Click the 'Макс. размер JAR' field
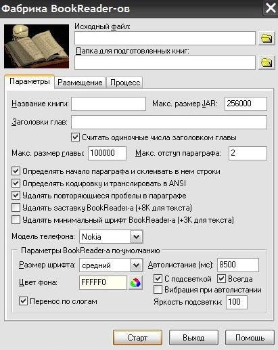The image size is (278, 350). (246, 104)
